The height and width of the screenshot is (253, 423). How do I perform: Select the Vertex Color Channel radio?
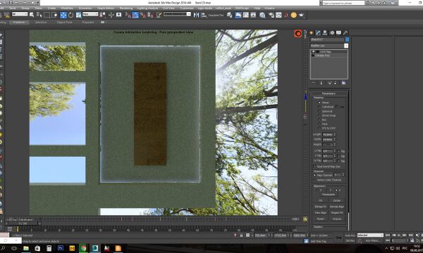tap(315, 180)
